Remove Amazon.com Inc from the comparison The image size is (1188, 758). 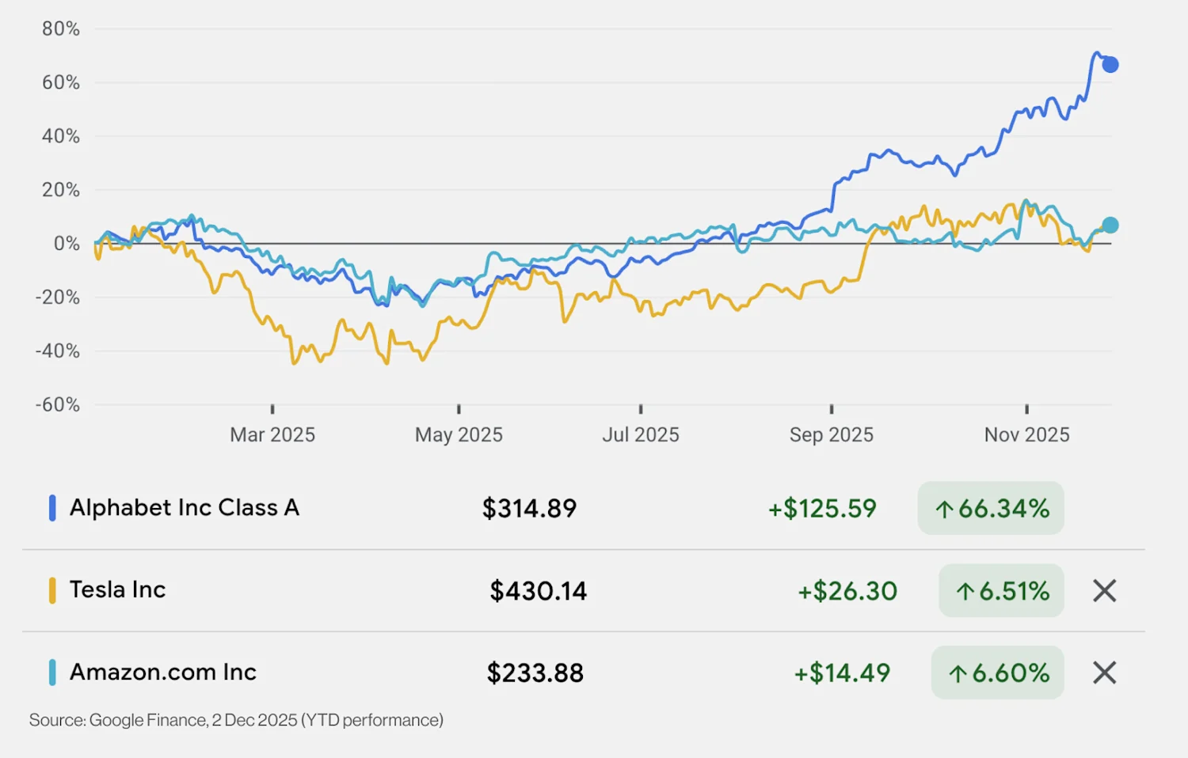point(1104,673)
